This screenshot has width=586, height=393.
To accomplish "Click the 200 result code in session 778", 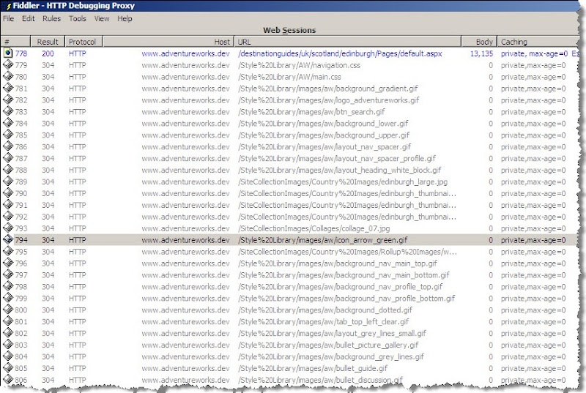I will tap(48, 53).
